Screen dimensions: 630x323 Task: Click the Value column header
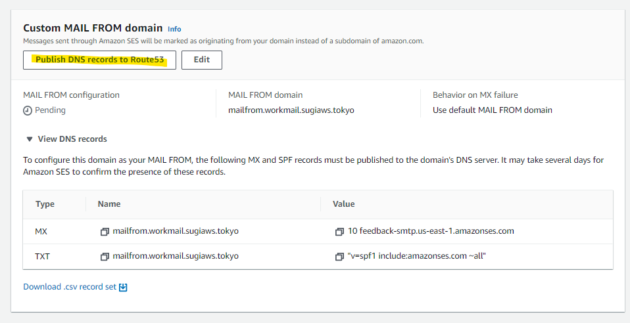point(344,204)
